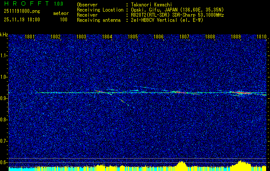Click the 0.9 kHz axis label
This screenshot has width=270, height=171.
[3, 98]
